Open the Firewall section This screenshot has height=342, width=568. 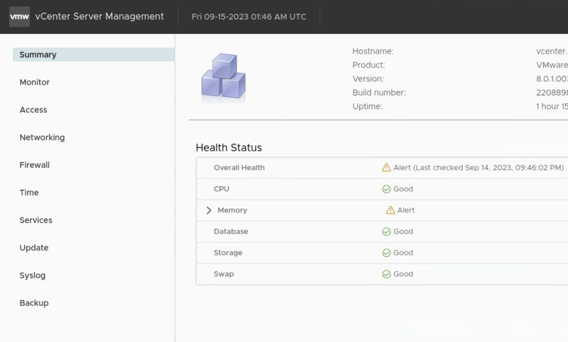(34, 165)
